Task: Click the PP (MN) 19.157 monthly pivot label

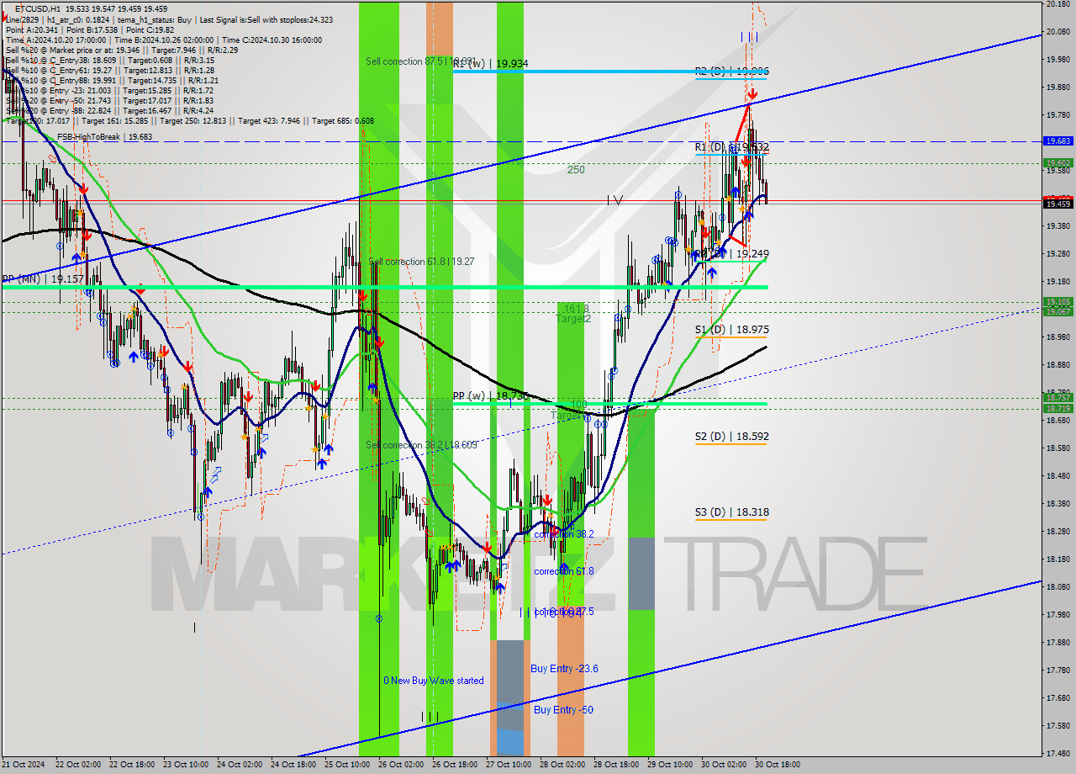Action: pos(43,278)
